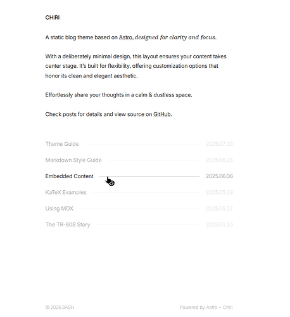Open the Embedded Content post
The image size is (290, 317).
tap(70, 176)
